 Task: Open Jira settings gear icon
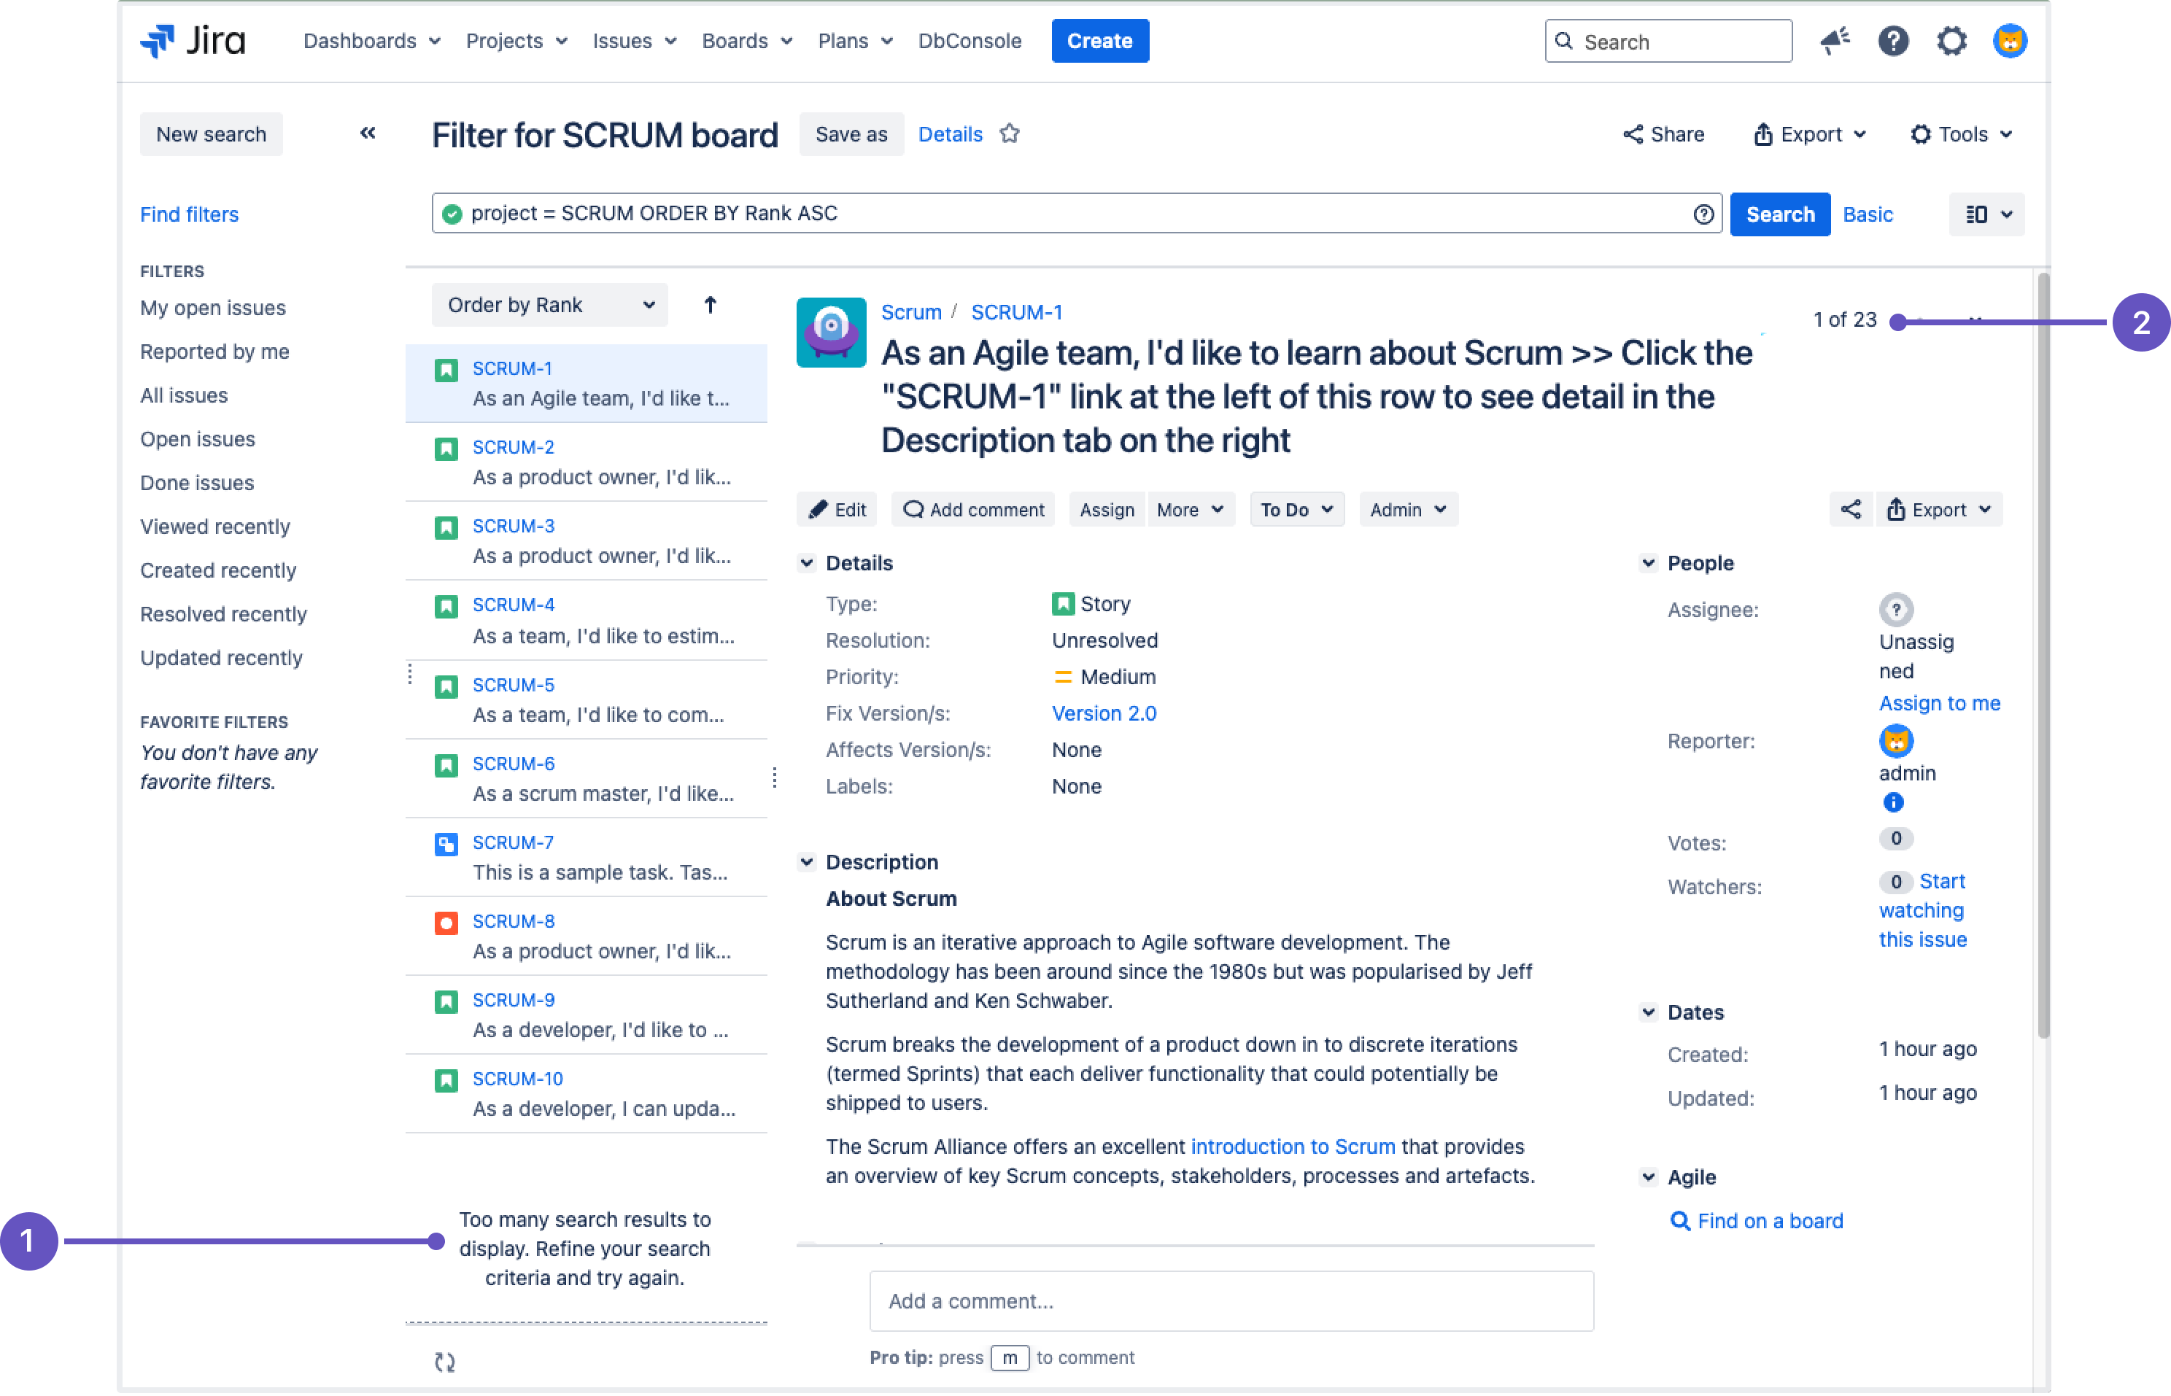pyautogui.click(x=1951, y=41)
